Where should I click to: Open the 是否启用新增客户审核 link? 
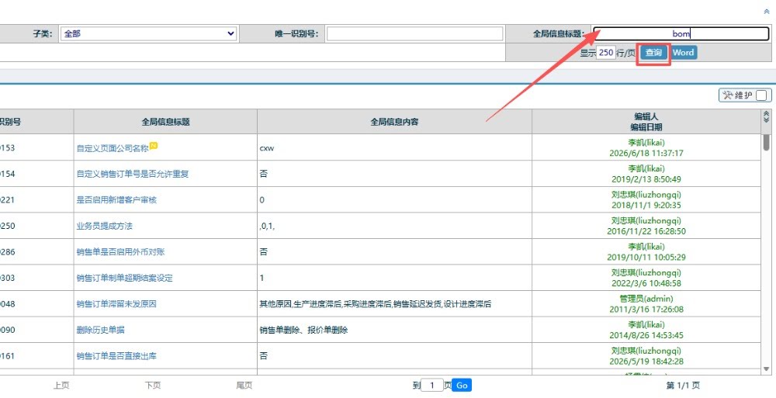pyautogui.click(x=116, y=200)
